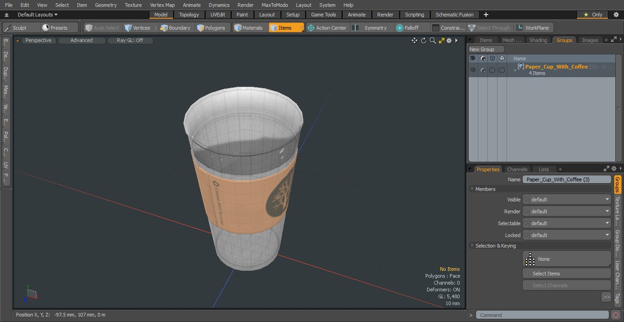Open viewport settings gear icon
The height and width of the screenshot is (322, 624).
click(449, 41)
